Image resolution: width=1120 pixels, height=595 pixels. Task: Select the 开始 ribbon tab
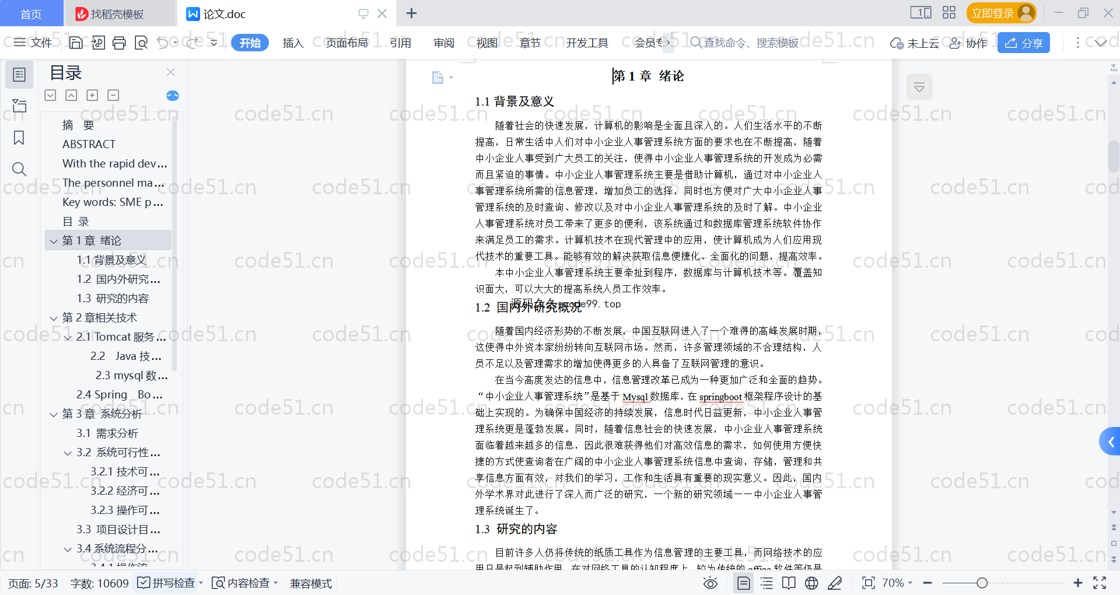point(250,43)
